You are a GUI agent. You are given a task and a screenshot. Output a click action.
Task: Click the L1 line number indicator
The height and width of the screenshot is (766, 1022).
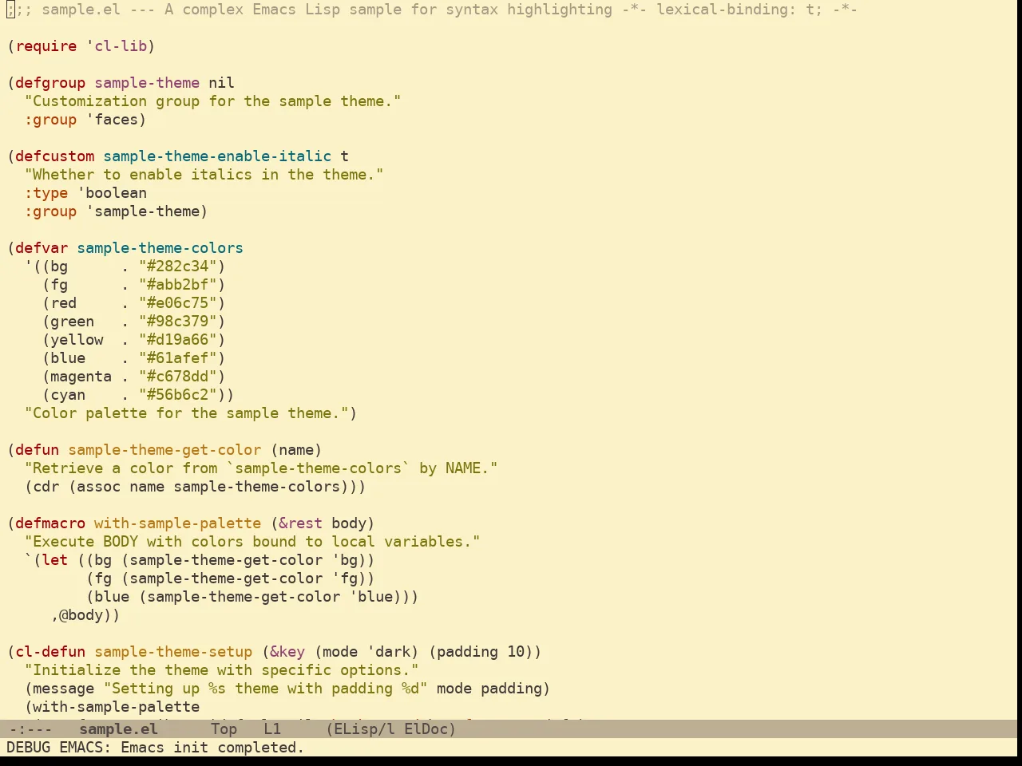click(272, 728)
